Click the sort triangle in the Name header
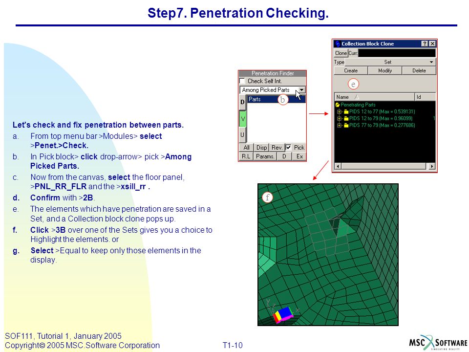Screen dimensions: 469x352 357,97
